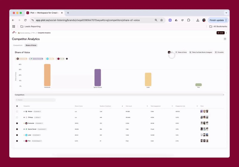Toggle the Sprout Social chip above the chart
Viewport: 239px width, 167px height.
(x=36, y=59)
